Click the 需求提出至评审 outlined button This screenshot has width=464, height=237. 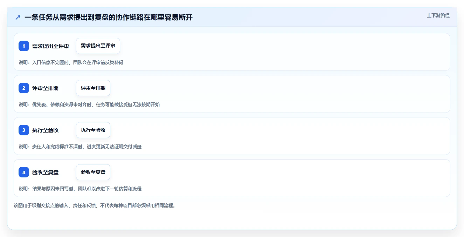98,46
